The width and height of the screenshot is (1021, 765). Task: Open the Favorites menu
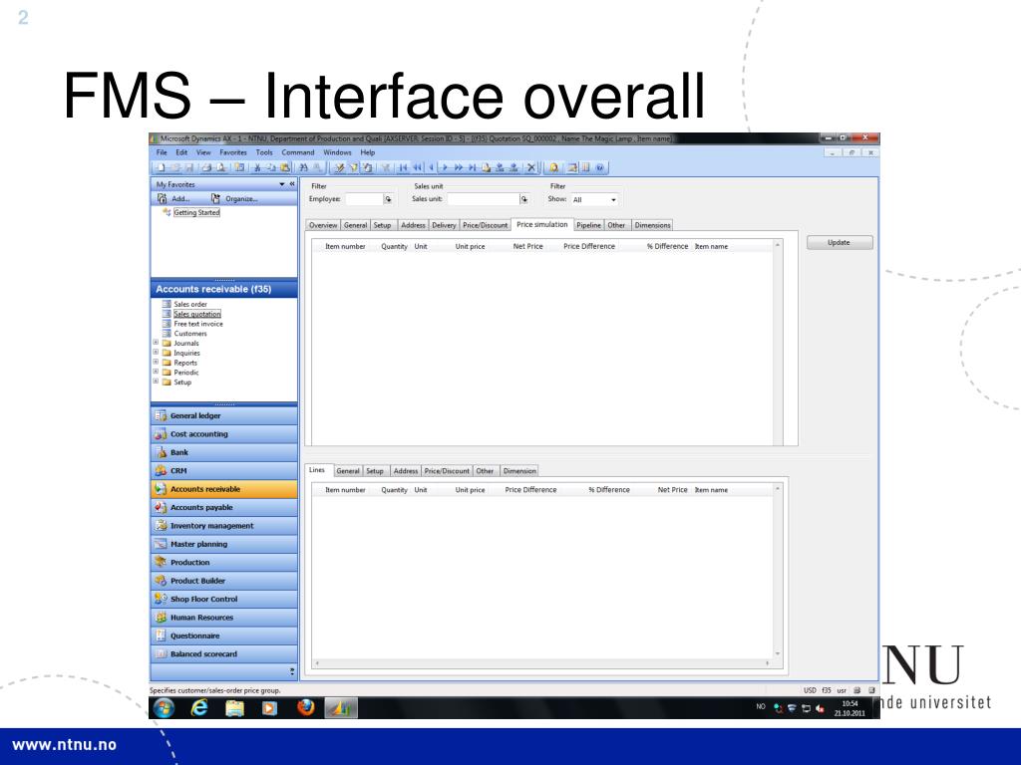233,152
